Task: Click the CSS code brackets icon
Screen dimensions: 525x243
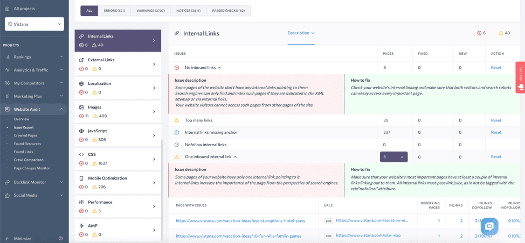Action: click(81, 155)
